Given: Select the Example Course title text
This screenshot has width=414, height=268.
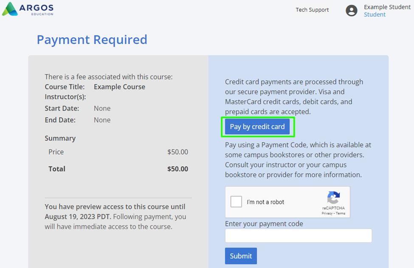Looking at the screenshot, I should tap(119, 87).
